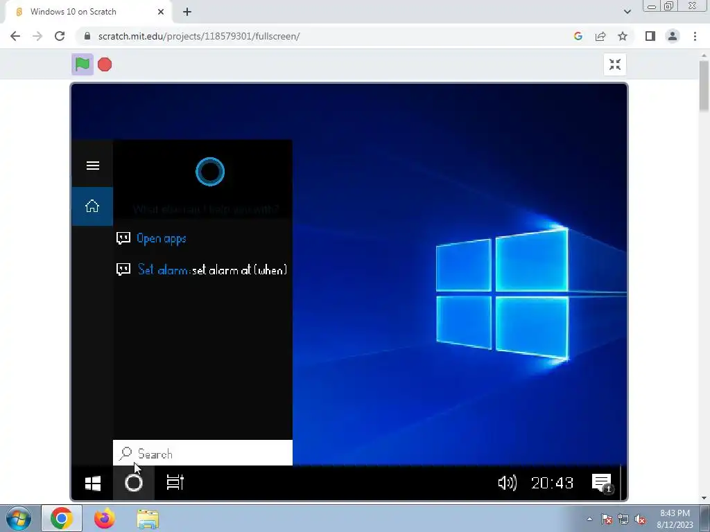Select the Cortana home icon
The width and height of the screenshot is (710, 532).
point(92,206)
